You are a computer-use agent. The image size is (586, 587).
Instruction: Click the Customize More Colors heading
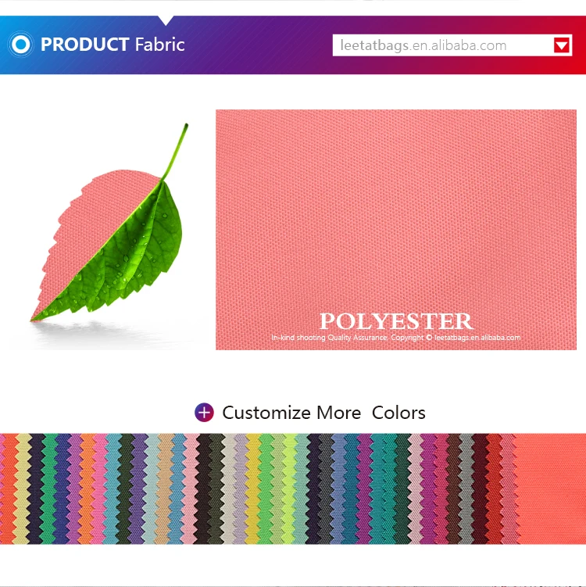pyautogui.click(x=323, y=413)
